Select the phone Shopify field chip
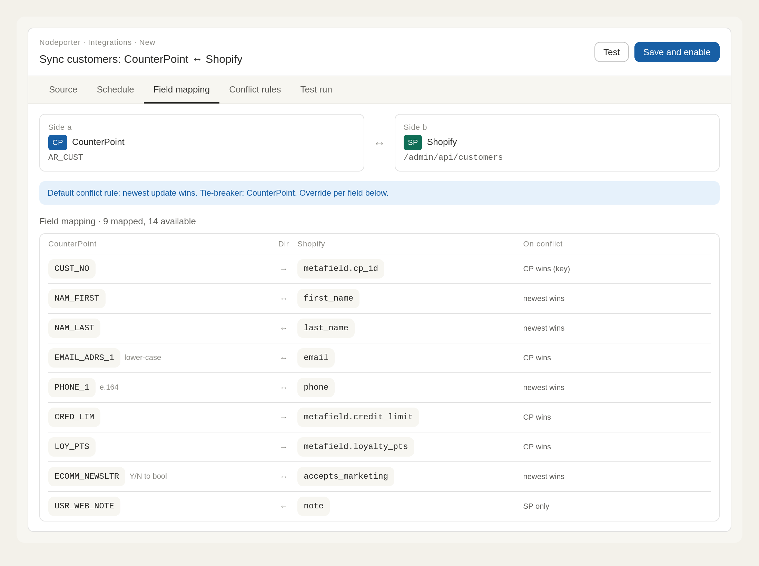Viewport: 759px width, 566px height. (316, 387)
